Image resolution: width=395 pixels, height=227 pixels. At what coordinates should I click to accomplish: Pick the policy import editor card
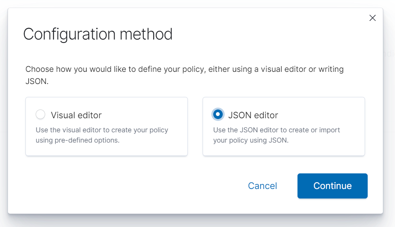point(283,126)
